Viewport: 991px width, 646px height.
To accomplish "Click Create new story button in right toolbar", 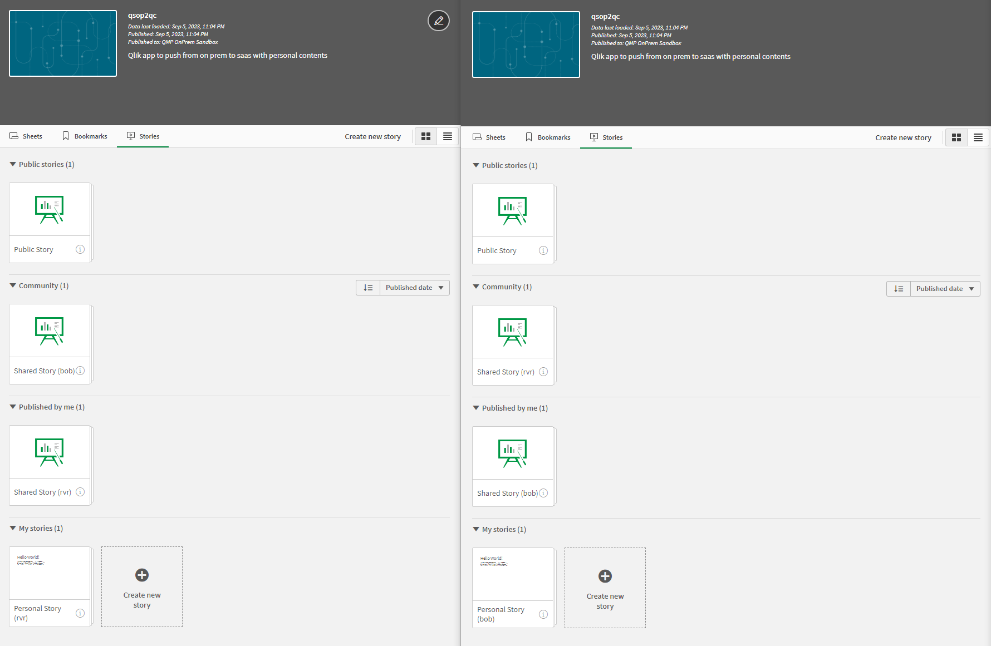I will click(903, 137).
